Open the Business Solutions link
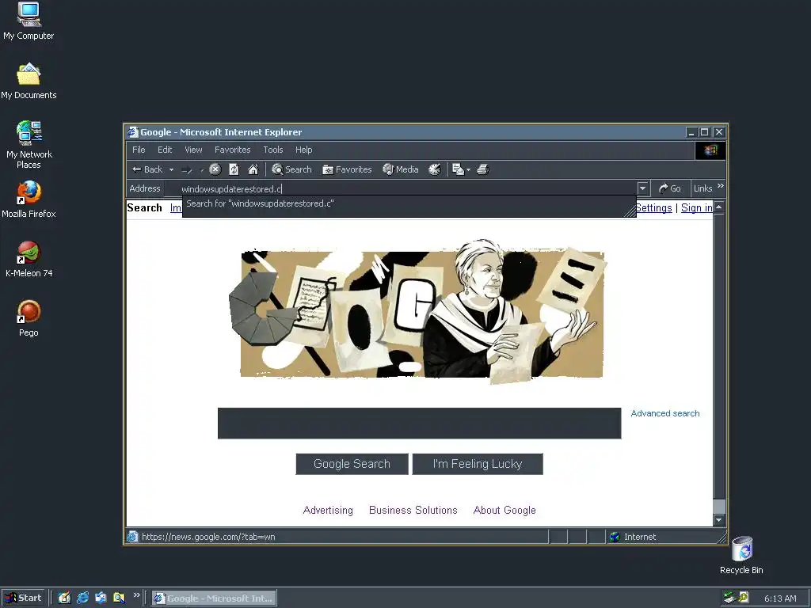811x608 pixels. (413, 511)
